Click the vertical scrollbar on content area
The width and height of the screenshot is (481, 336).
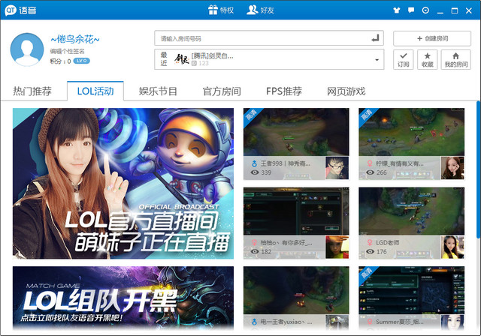point(478,169)
